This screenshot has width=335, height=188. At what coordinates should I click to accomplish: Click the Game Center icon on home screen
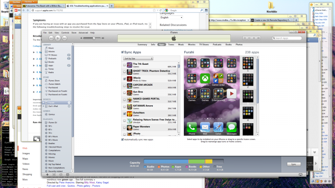(x=218, y=78)
